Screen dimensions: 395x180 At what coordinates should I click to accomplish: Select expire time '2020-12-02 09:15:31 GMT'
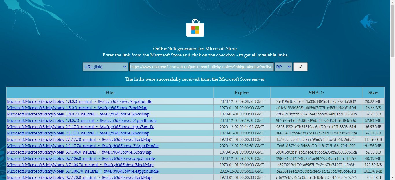point(242,158)
